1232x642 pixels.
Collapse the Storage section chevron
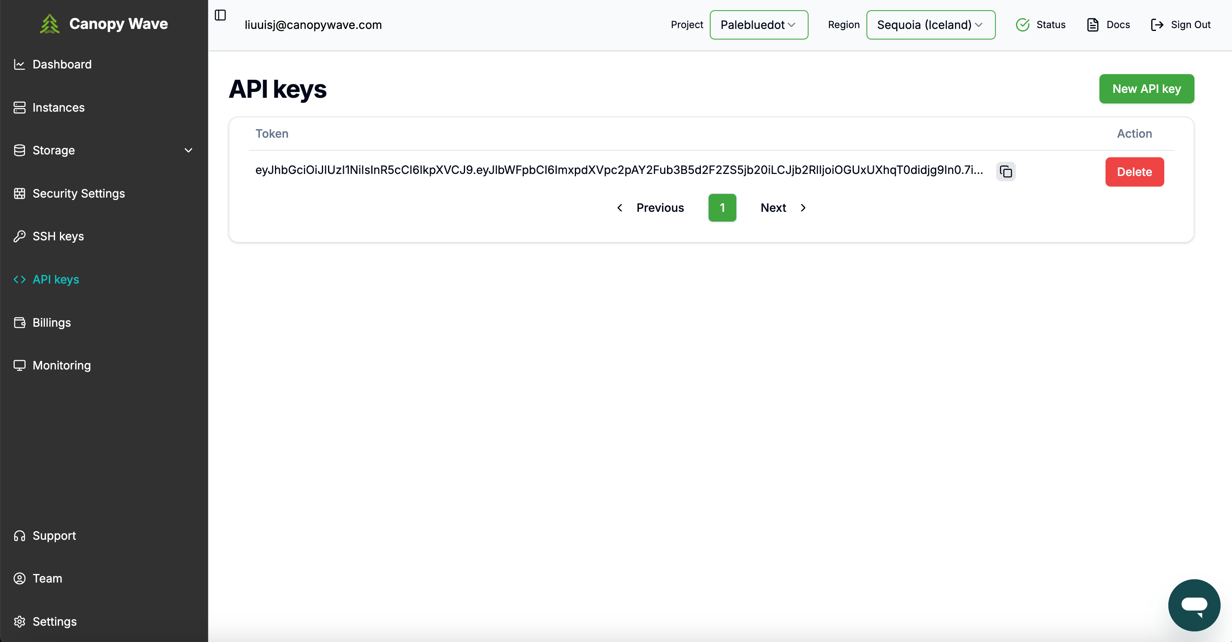[x=188, y=150]
